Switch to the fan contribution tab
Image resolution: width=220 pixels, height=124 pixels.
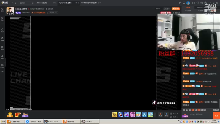click(x=188, y=7)
